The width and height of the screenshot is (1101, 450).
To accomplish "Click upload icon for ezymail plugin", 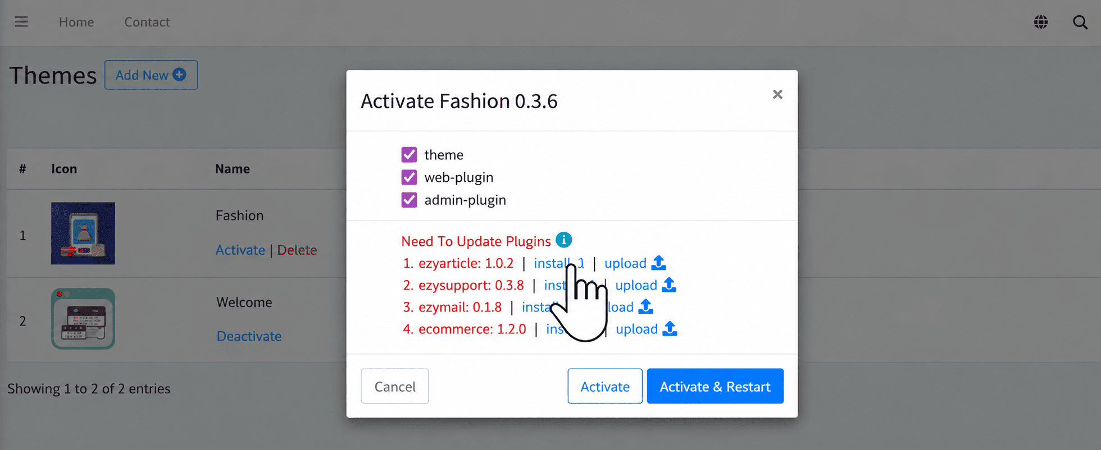I will point(646,306).
